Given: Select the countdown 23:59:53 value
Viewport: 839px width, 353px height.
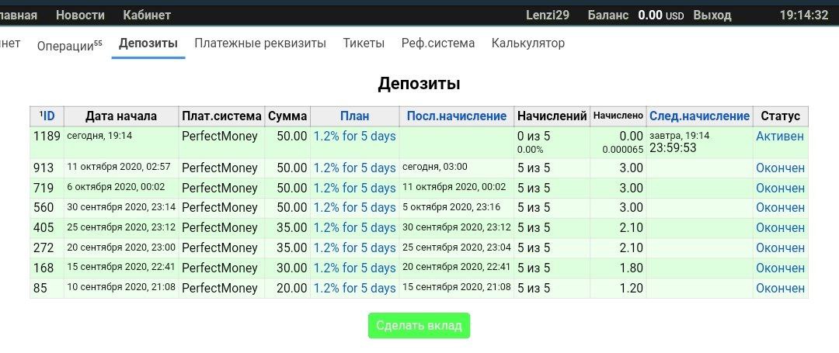Looking at the screenshot, I should point(673,148).
